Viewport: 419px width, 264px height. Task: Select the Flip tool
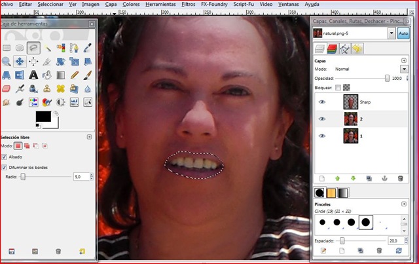[x=20, y=75]
